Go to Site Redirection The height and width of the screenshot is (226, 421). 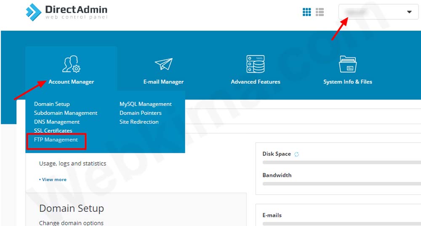click(139, 122)
